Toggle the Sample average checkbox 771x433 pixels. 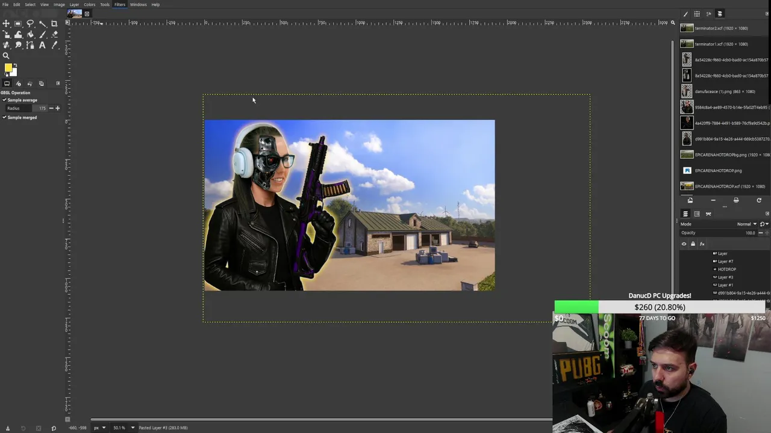point(4,100)
